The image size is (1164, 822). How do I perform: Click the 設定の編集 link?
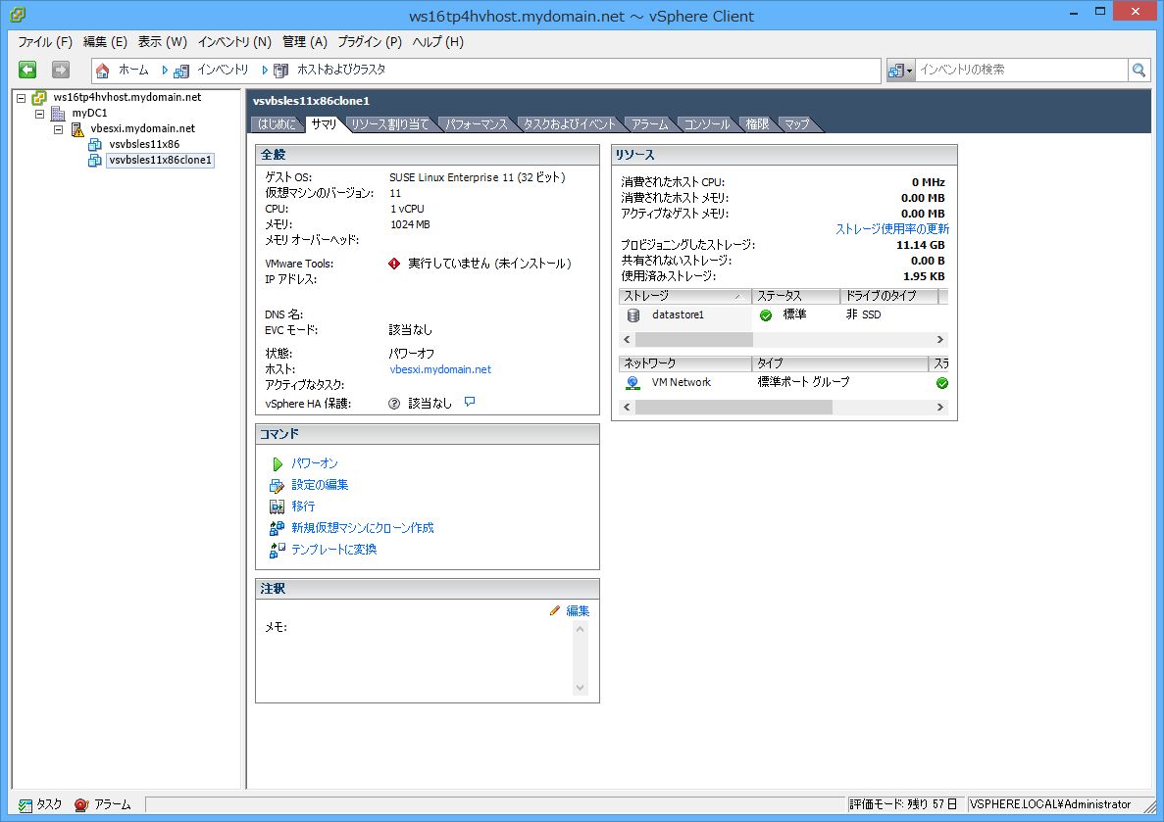(320, 484)
